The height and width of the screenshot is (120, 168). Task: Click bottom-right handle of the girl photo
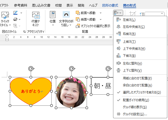pyautogui.click(x=87, y=108)
